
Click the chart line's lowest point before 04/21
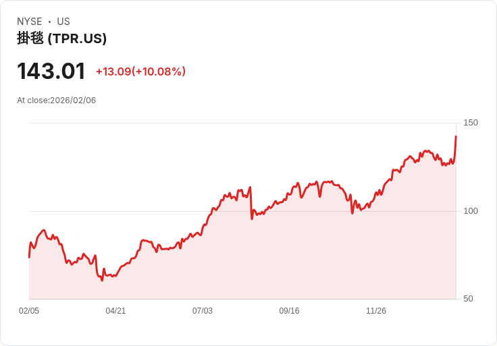[x=102, y=280]
